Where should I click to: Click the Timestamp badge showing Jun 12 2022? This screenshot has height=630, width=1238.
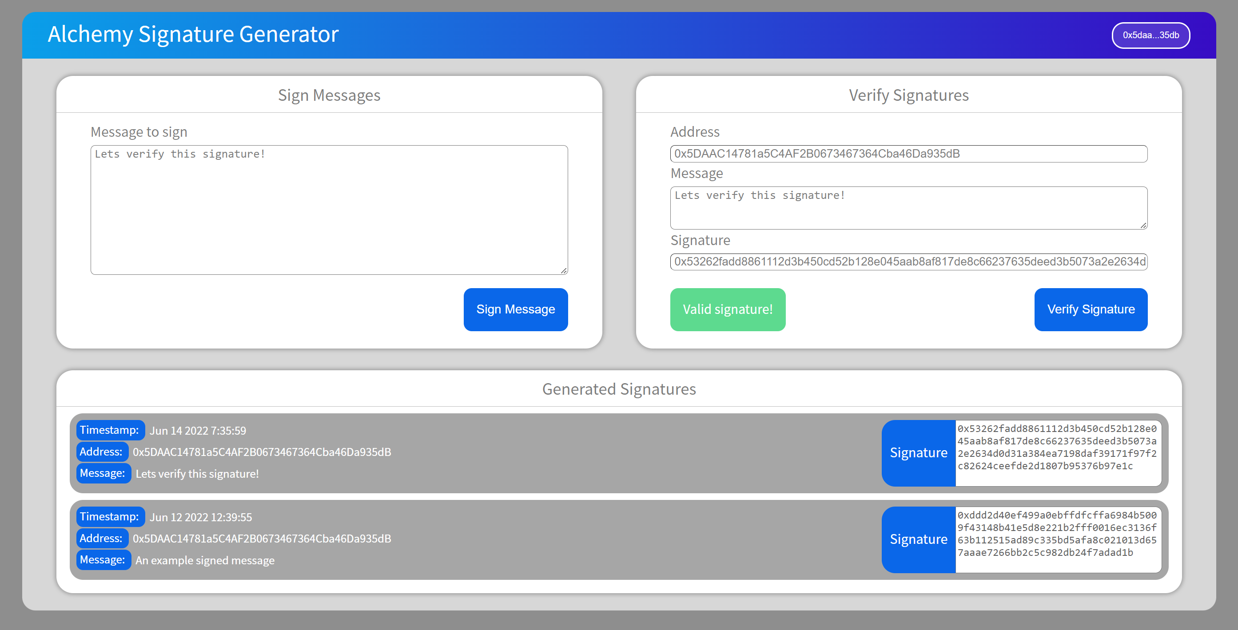pos(110,516)
